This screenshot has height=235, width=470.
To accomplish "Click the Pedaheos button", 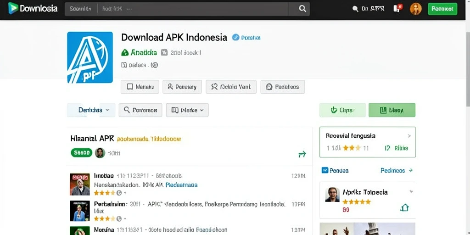I will pyautogui.click(x=283, y=87).
